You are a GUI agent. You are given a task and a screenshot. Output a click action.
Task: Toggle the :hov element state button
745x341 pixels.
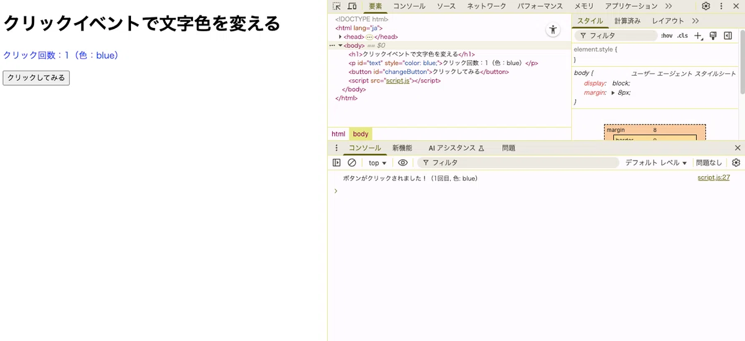[x=667, y=36]
